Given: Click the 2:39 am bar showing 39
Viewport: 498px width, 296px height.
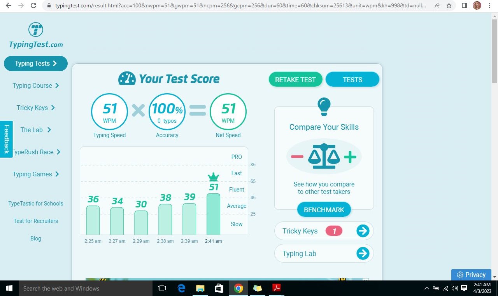Looking at the screenshot, I should (x=189, y=219).
